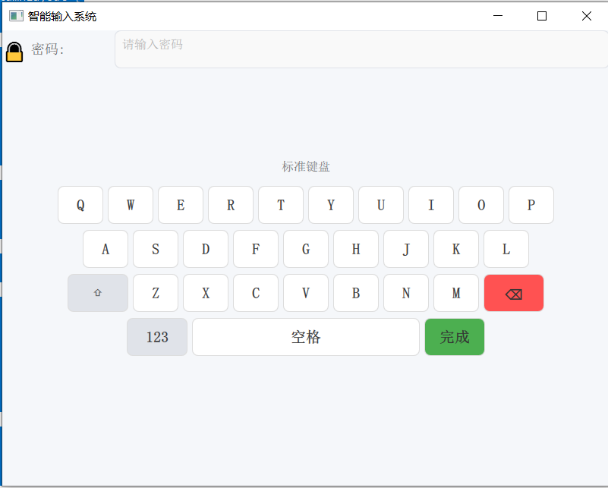Tap the U key
The width and height of the screenshot is (608, 488).
(x=381, y=205)
